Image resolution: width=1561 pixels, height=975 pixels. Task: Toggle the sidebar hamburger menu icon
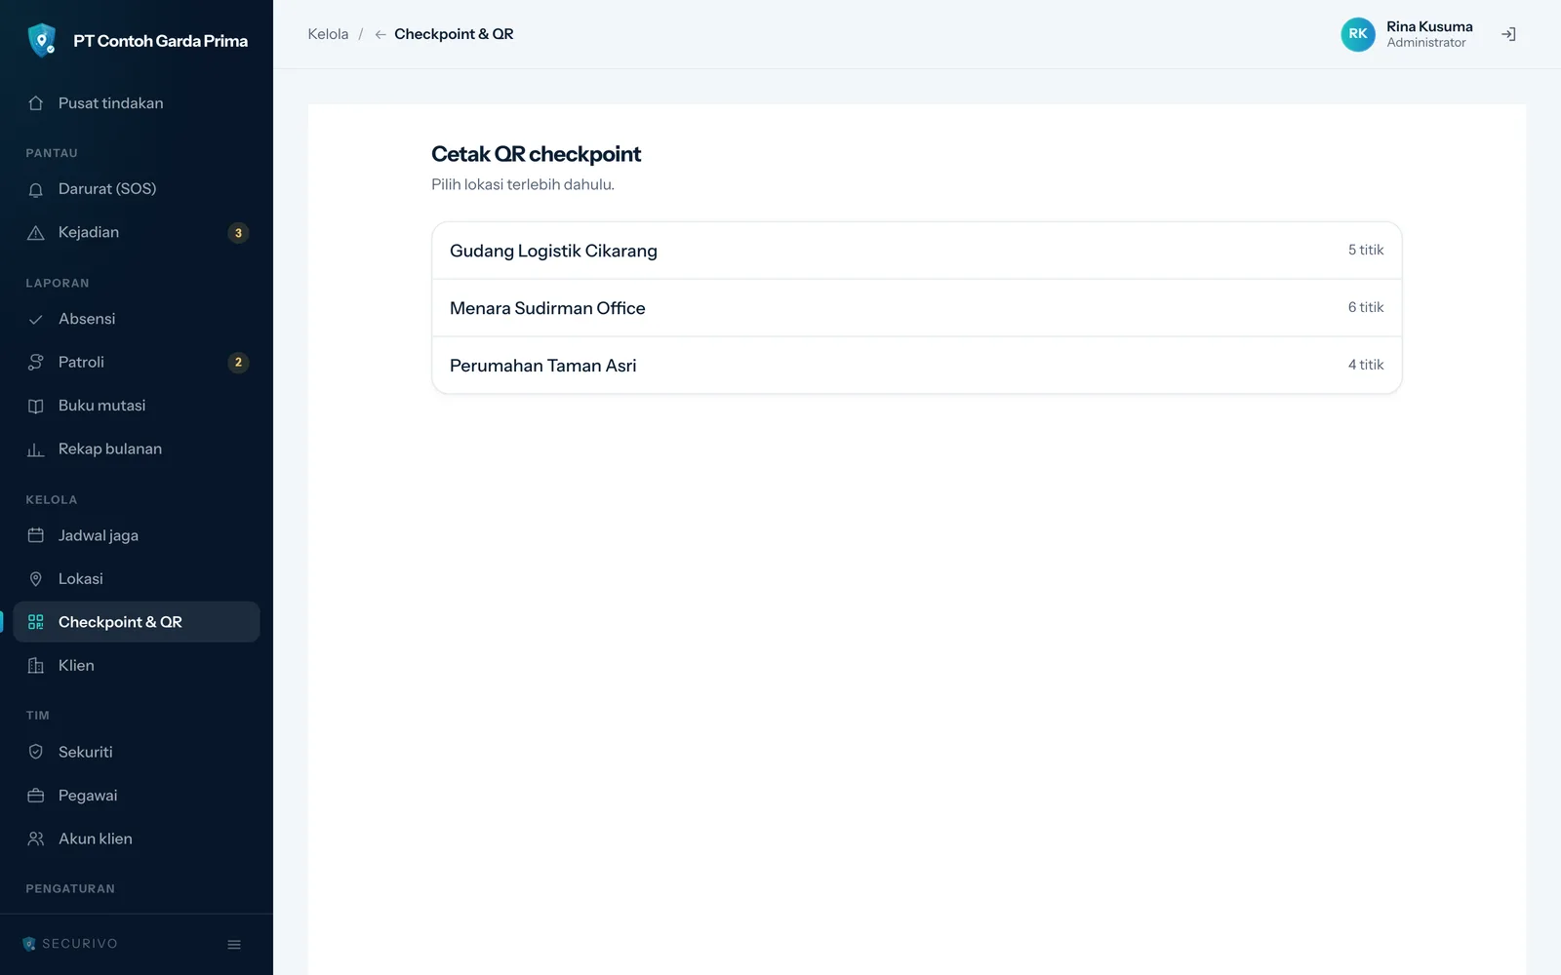pos(234,944)
